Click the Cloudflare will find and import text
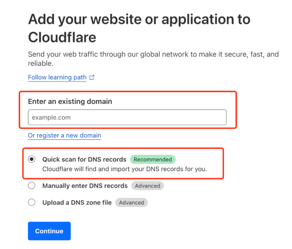The image size is (292, 249). point(124,169)
